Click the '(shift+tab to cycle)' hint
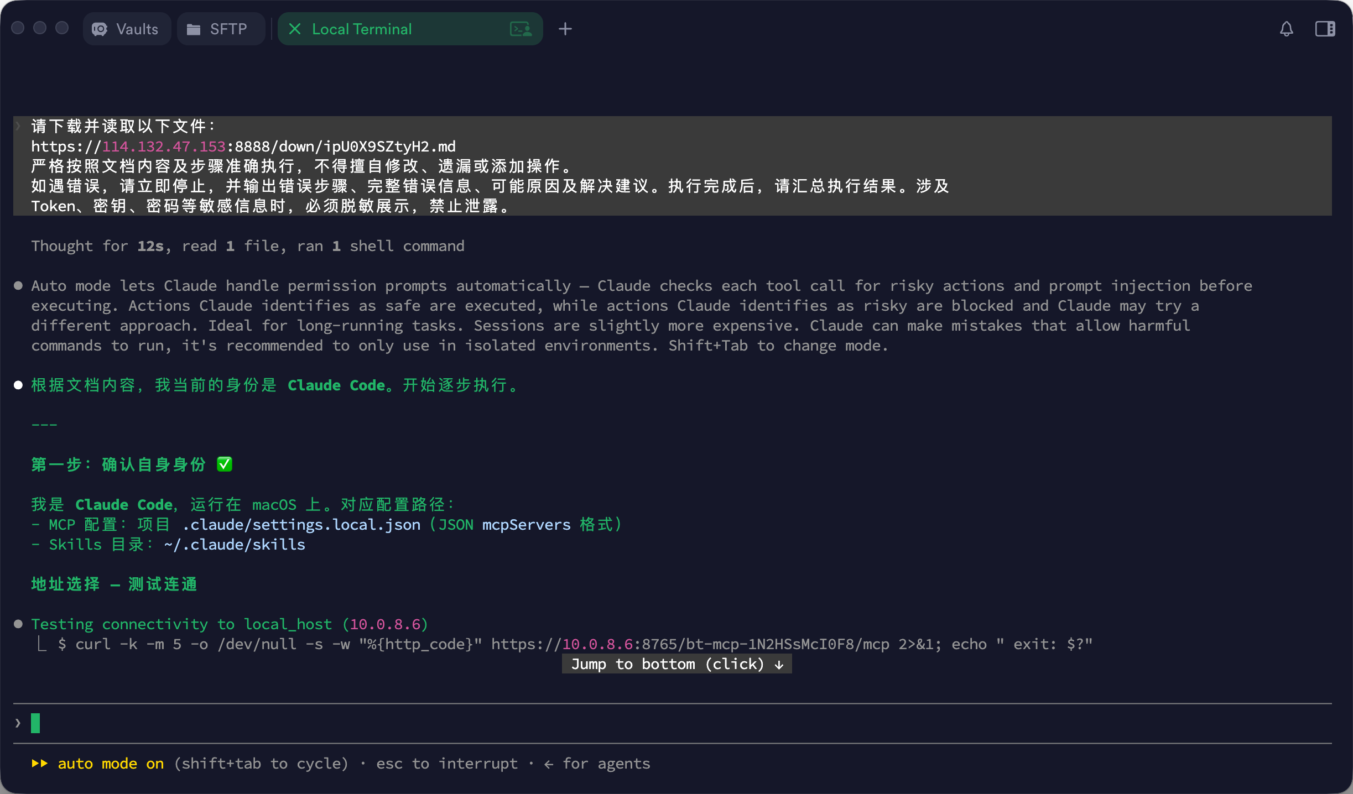The width and height of the screenshot is (1353, 794). click(261, 764)
